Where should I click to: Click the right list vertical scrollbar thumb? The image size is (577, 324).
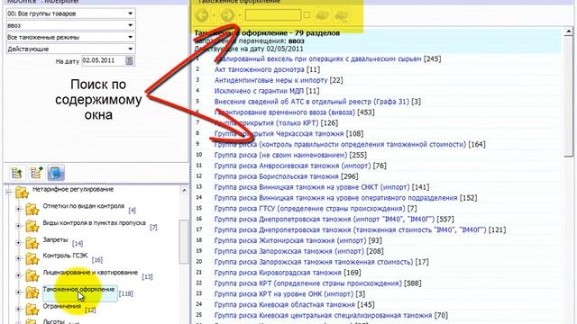(x=568, y=97)
